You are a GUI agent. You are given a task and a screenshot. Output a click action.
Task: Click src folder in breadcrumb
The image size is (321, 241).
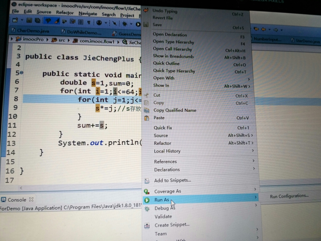[x=58, y=40]
